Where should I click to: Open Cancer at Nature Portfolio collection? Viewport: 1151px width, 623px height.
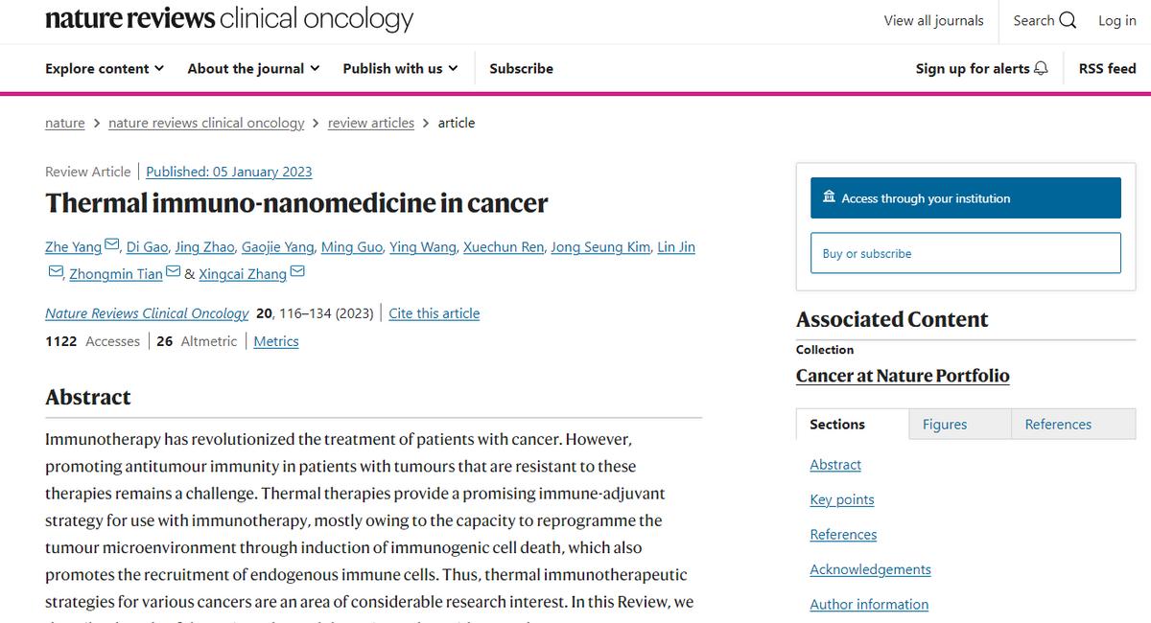pos(903,376)
